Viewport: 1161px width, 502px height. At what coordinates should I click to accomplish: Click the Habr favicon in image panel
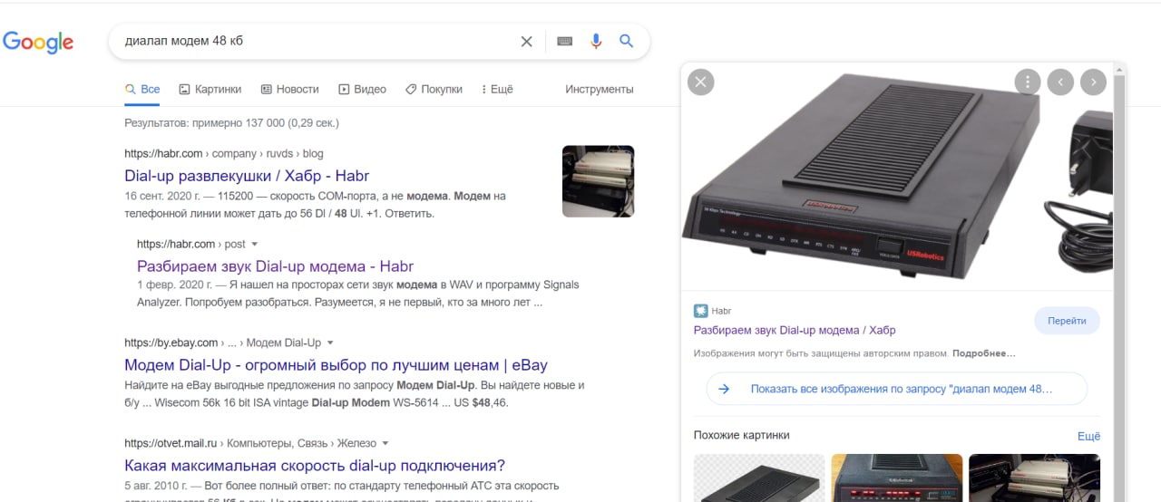click(x=700, y=310)
